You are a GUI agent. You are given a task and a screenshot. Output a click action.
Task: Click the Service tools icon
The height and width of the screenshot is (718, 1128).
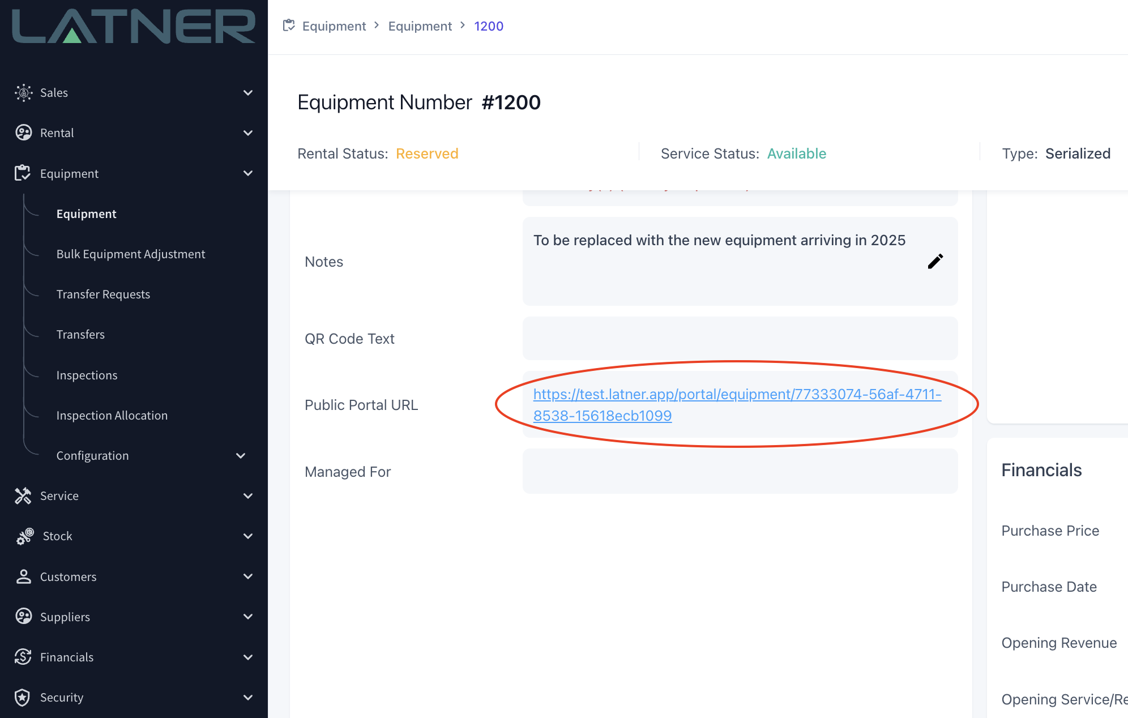pos(23,496)
